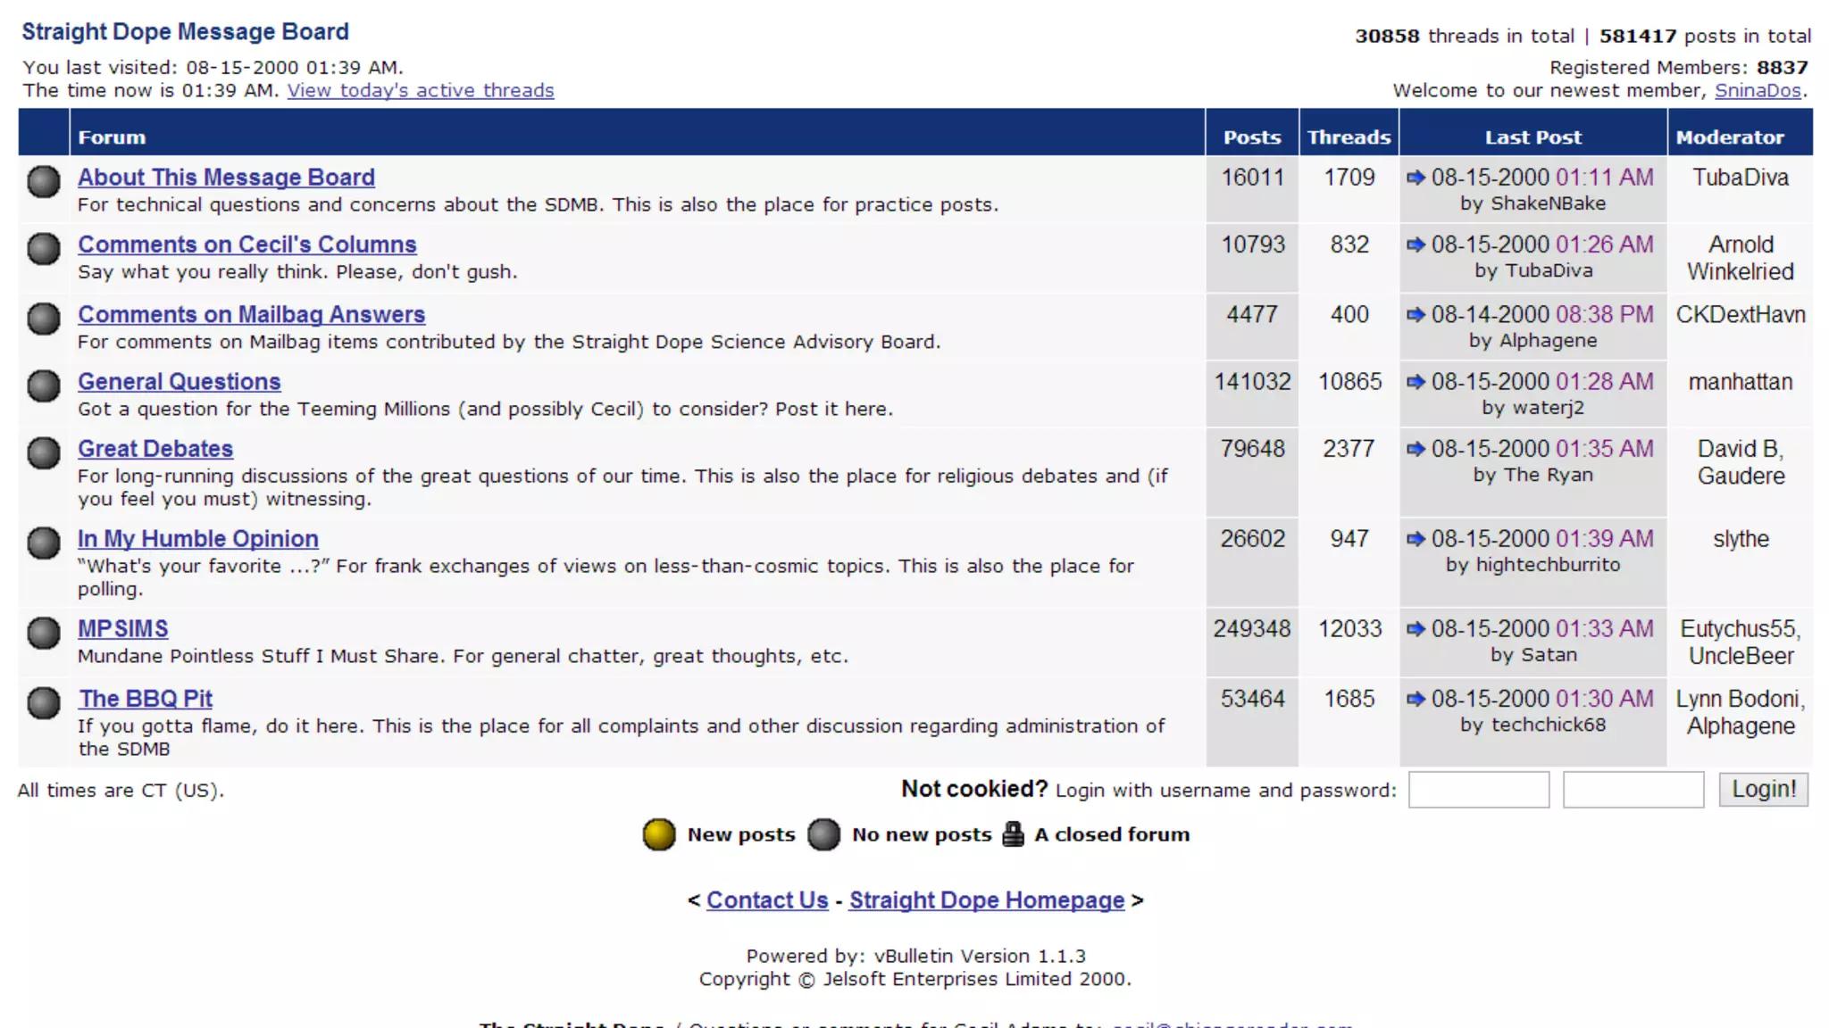The image size is (1829, 1028).
Task: Click last-post arrow for About This Message Board
Action: click(1416, 178)
